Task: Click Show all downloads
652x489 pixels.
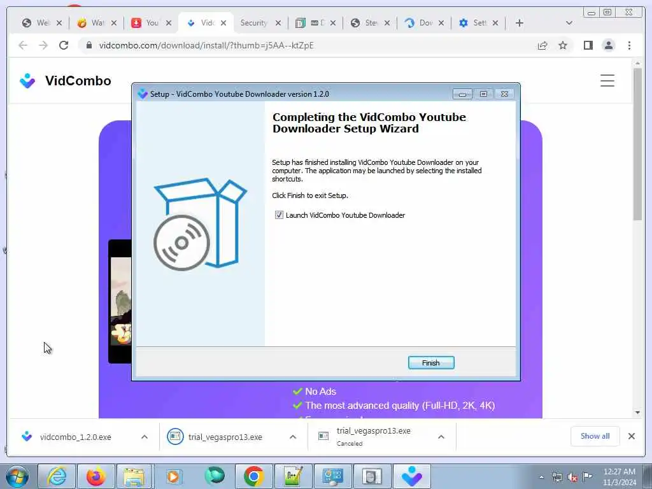Action: tap(595, 436)
